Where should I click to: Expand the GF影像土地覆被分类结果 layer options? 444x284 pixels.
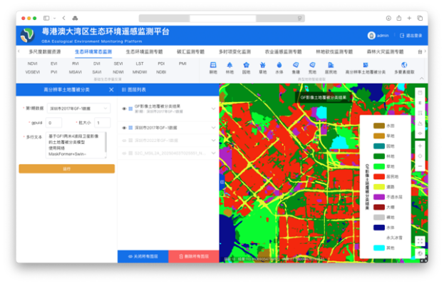point(214,109)
